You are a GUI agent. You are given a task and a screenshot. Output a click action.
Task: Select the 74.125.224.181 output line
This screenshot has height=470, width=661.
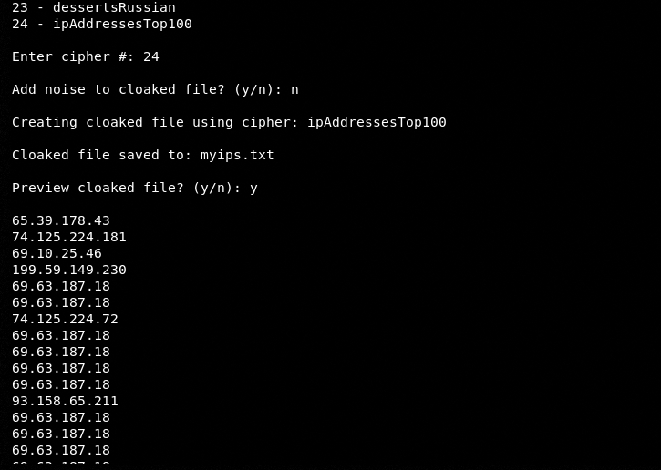click(68, 237)
